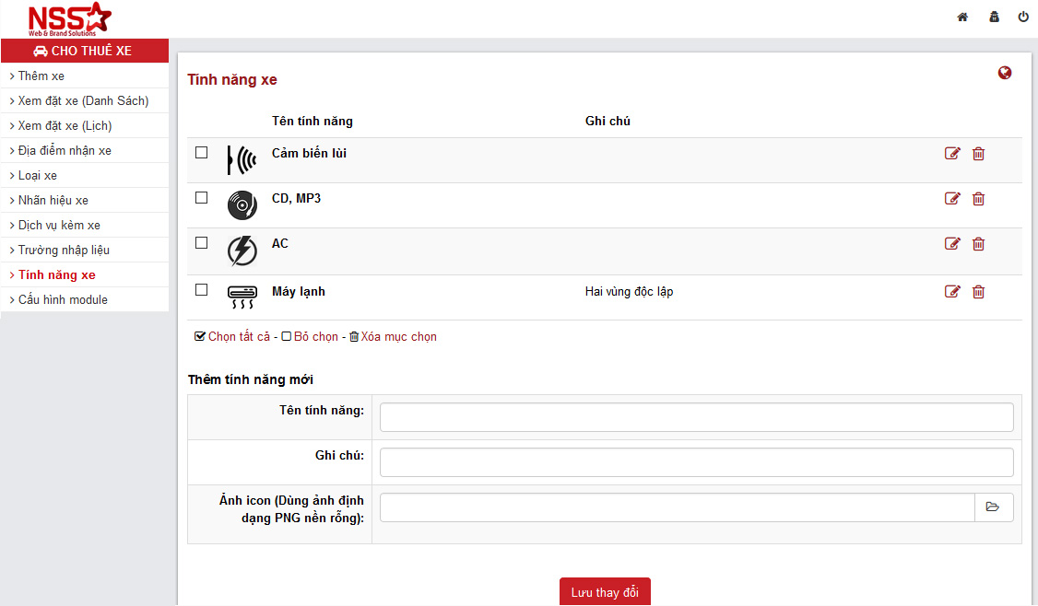Focus the Tên tính năng input field
The image size is (1038, 606).
click(696, 417)
